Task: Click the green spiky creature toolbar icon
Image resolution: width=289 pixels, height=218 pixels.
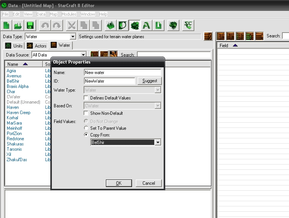Action: click(173, 25)
